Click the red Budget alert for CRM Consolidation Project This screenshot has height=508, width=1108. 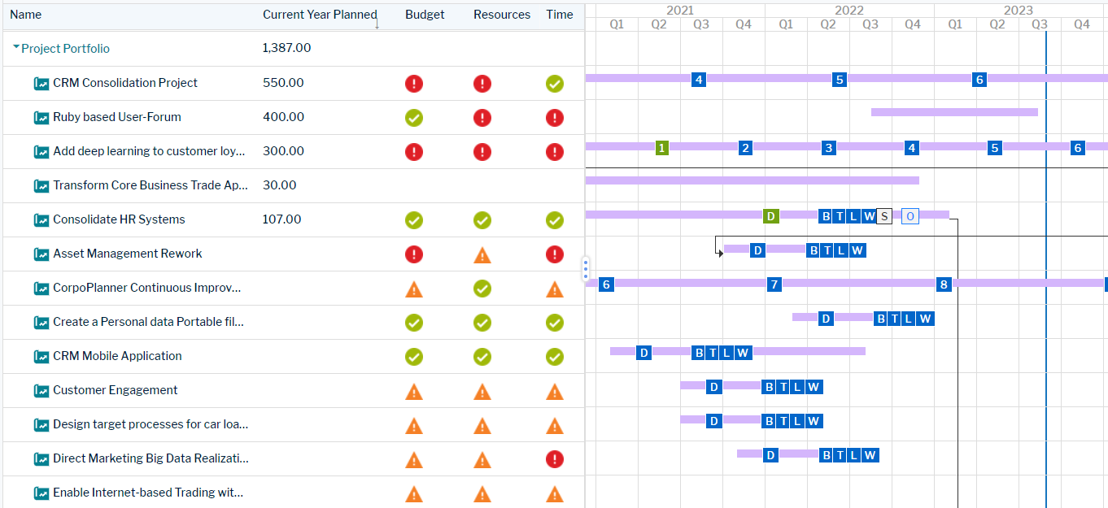coord(414,83)
